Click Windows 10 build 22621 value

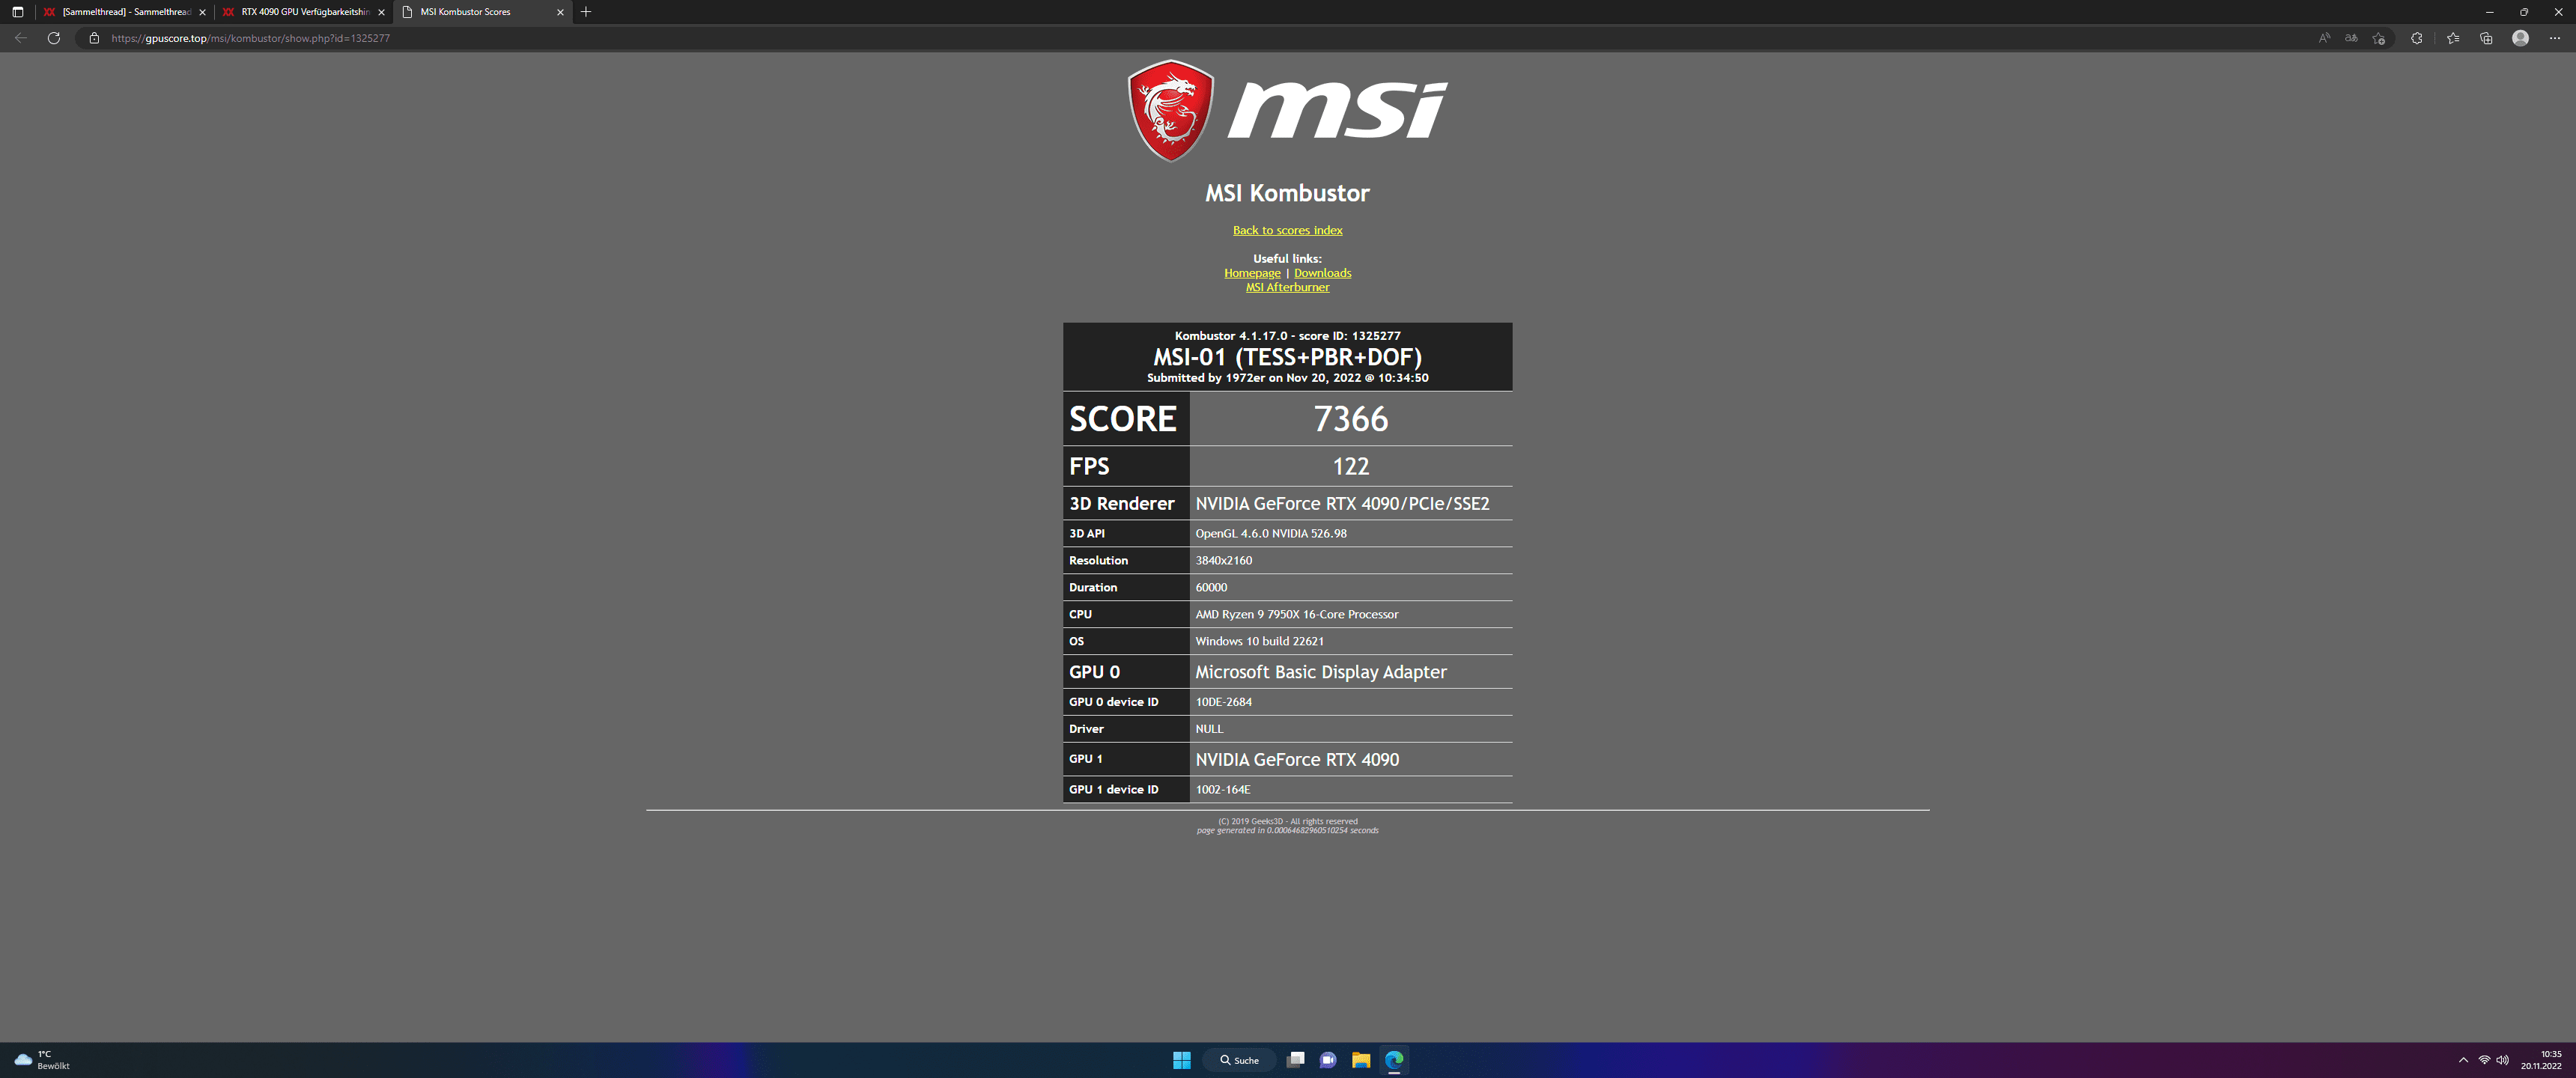coord(1259,642)
